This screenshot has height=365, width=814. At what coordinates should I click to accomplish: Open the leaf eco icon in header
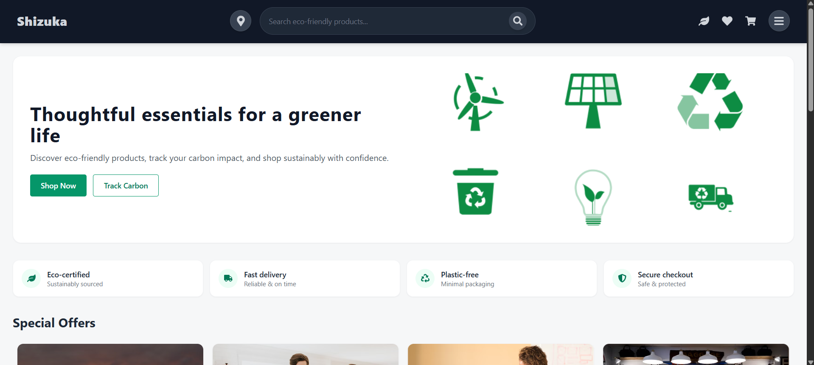[704, 21]
